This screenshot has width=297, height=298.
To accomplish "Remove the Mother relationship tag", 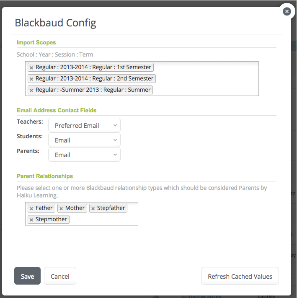I will pos(61,208).
